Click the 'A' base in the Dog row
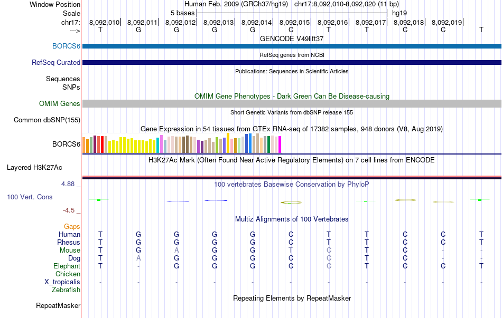Viewport: 502px width, 318px height. (x=138, y=258)
